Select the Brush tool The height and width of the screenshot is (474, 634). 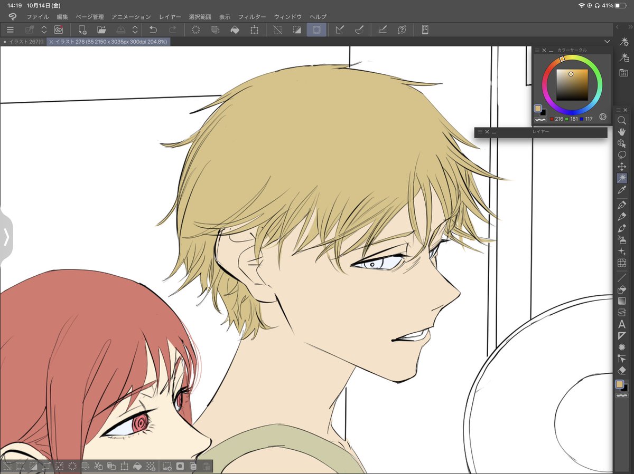[622, 228]
